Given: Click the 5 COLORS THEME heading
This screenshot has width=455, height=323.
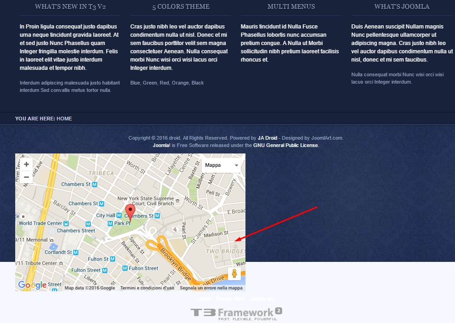Looking at the screenshot, I should (x=181, y=6).
